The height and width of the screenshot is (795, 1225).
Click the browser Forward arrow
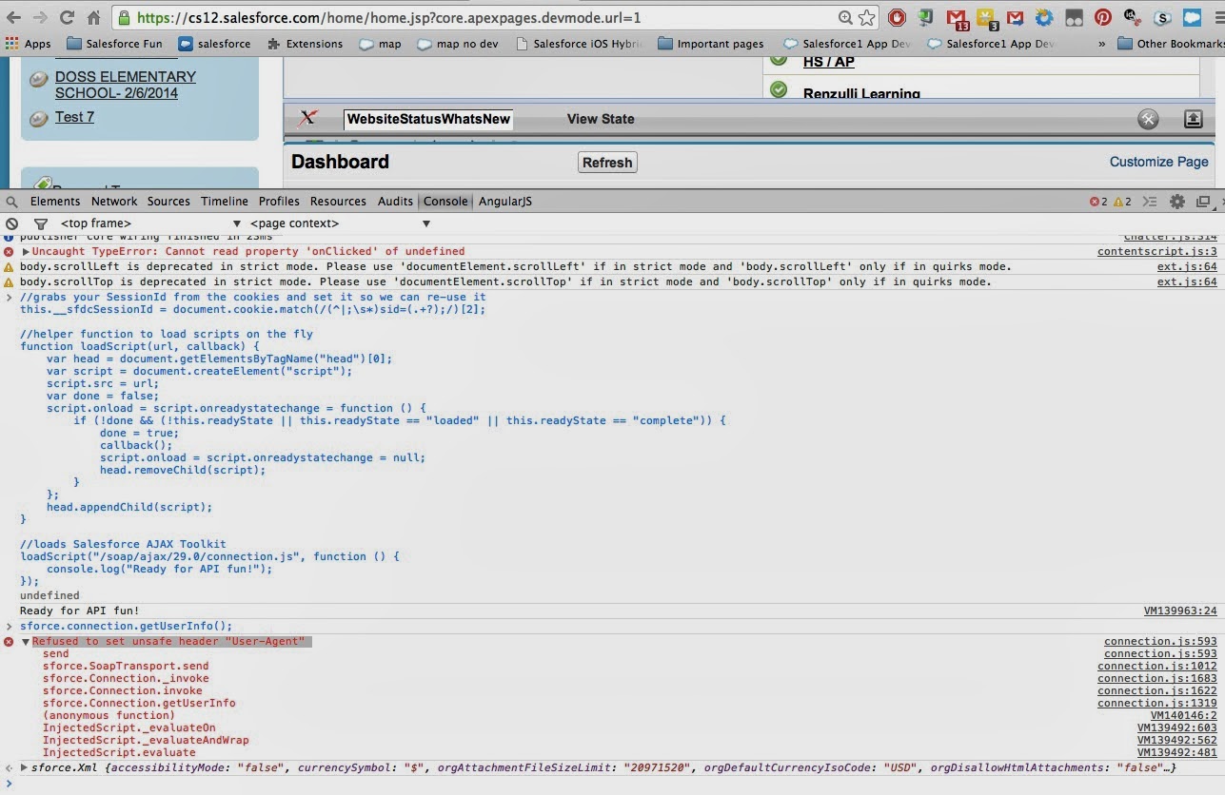(x=40, y=17)
